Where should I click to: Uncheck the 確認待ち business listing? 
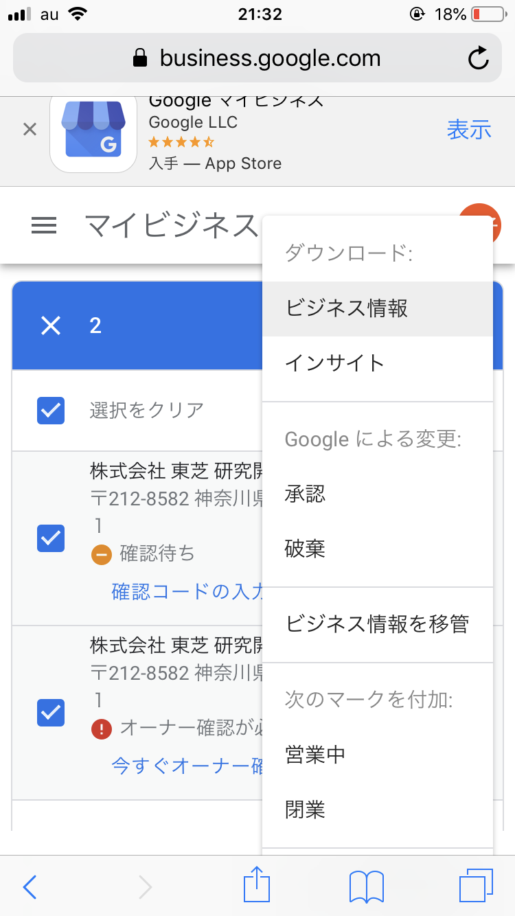click(x=51, y=538)
